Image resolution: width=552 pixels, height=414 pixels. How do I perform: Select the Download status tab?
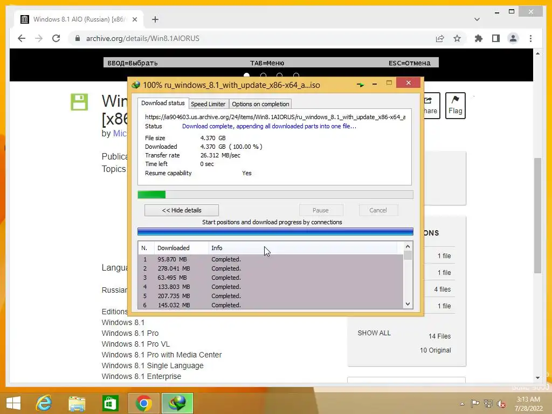coord(163,103)
